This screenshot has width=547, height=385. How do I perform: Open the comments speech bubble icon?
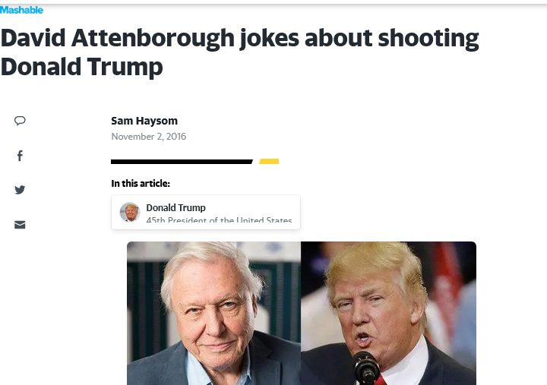pyautogui.click(x=20, y=121)
